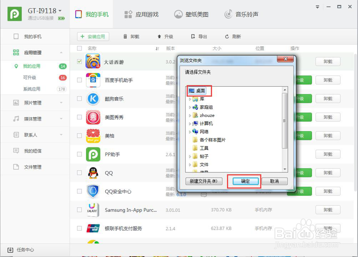This screenshot has width=358, height=257.
Task: Click the 照片管理 photo icon
Action: tap(16, 103)
